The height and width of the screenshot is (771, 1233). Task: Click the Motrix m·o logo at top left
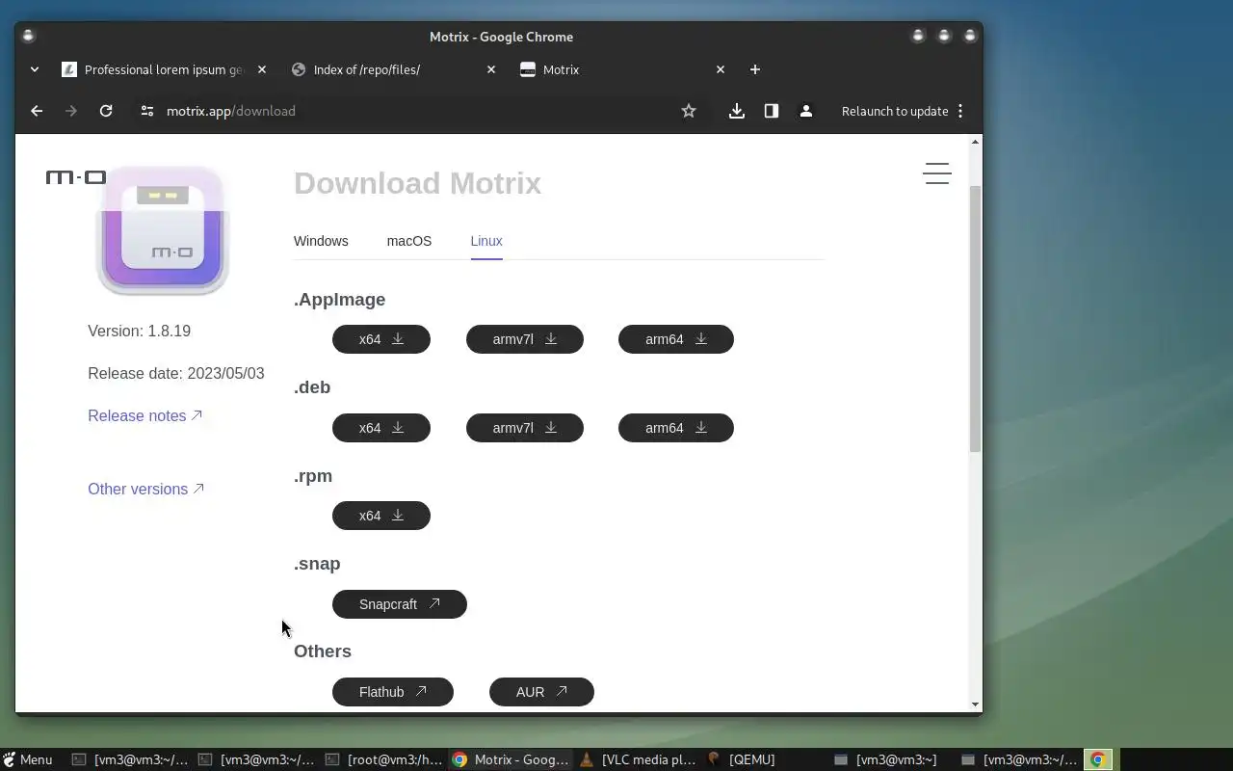75,177
